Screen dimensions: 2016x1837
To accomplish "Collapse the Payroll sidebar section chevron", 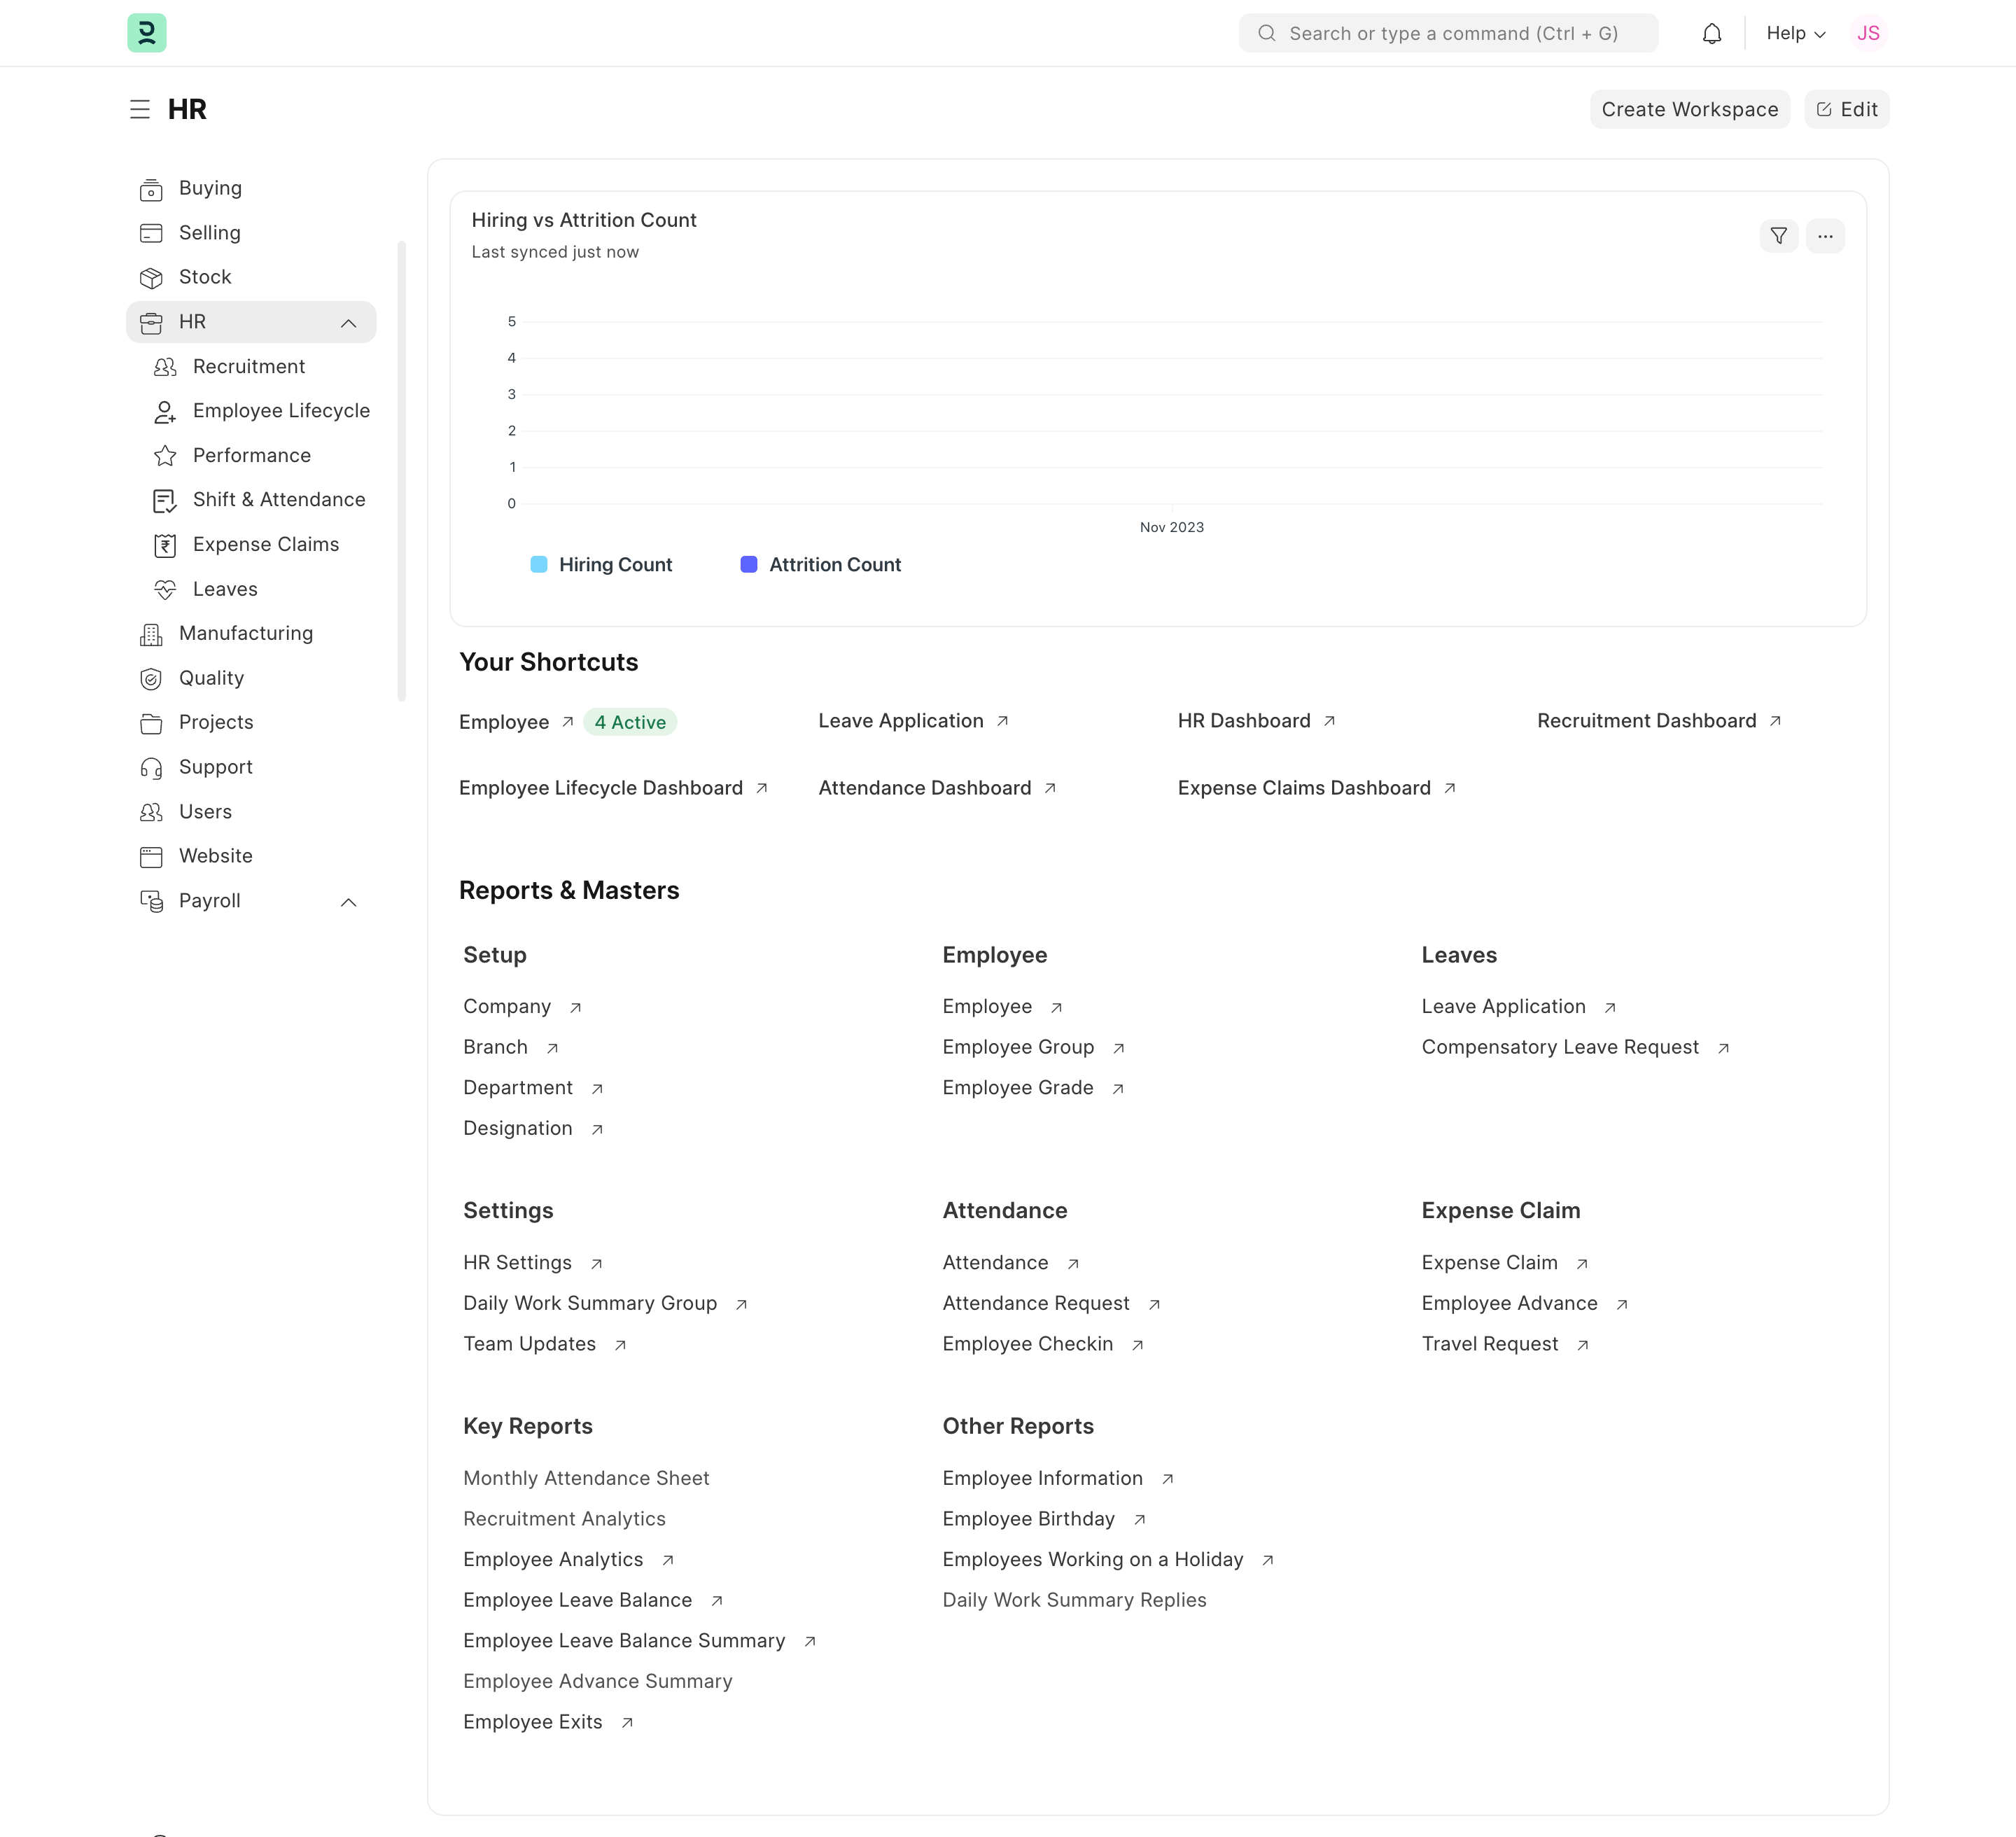I will coord(348,901).
